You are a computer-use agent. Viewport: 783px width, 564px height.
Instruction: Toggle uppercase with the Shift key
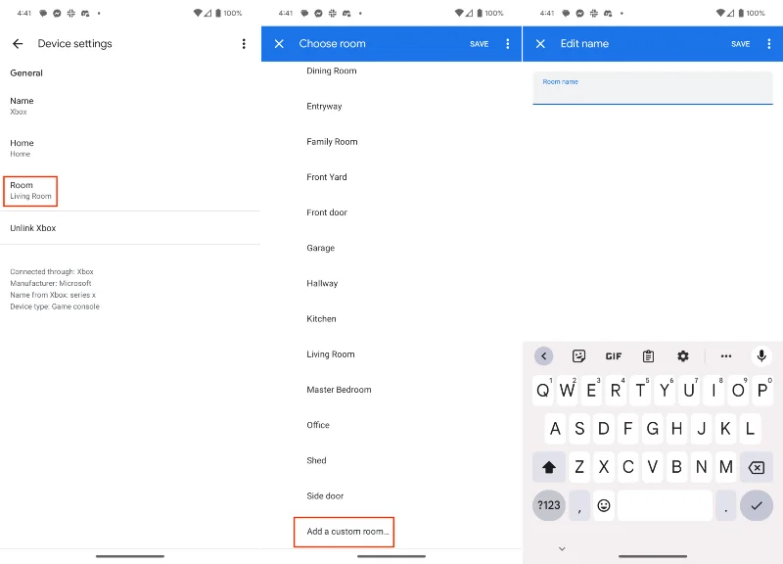(549, 467)
